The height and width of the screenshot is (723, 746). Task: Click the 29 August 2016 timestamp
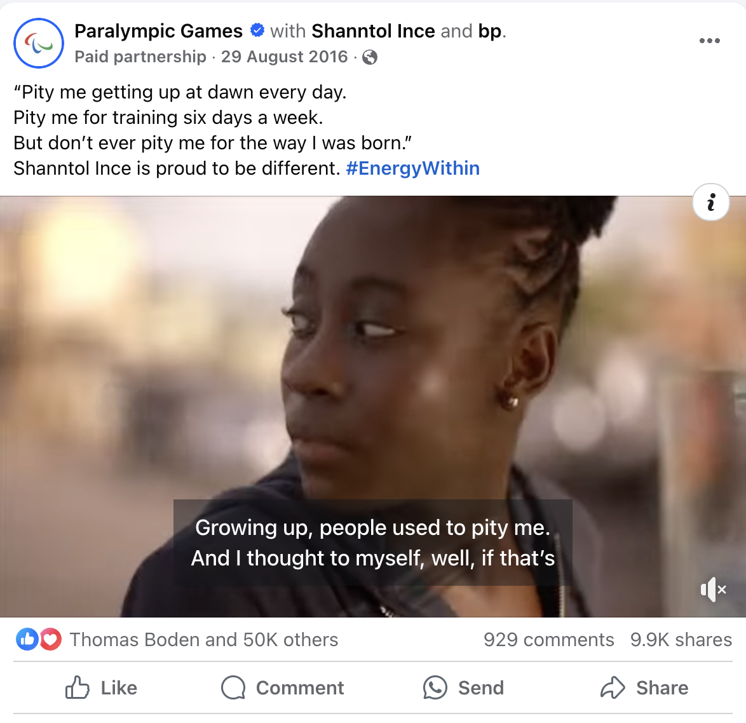tap(285, 57)
